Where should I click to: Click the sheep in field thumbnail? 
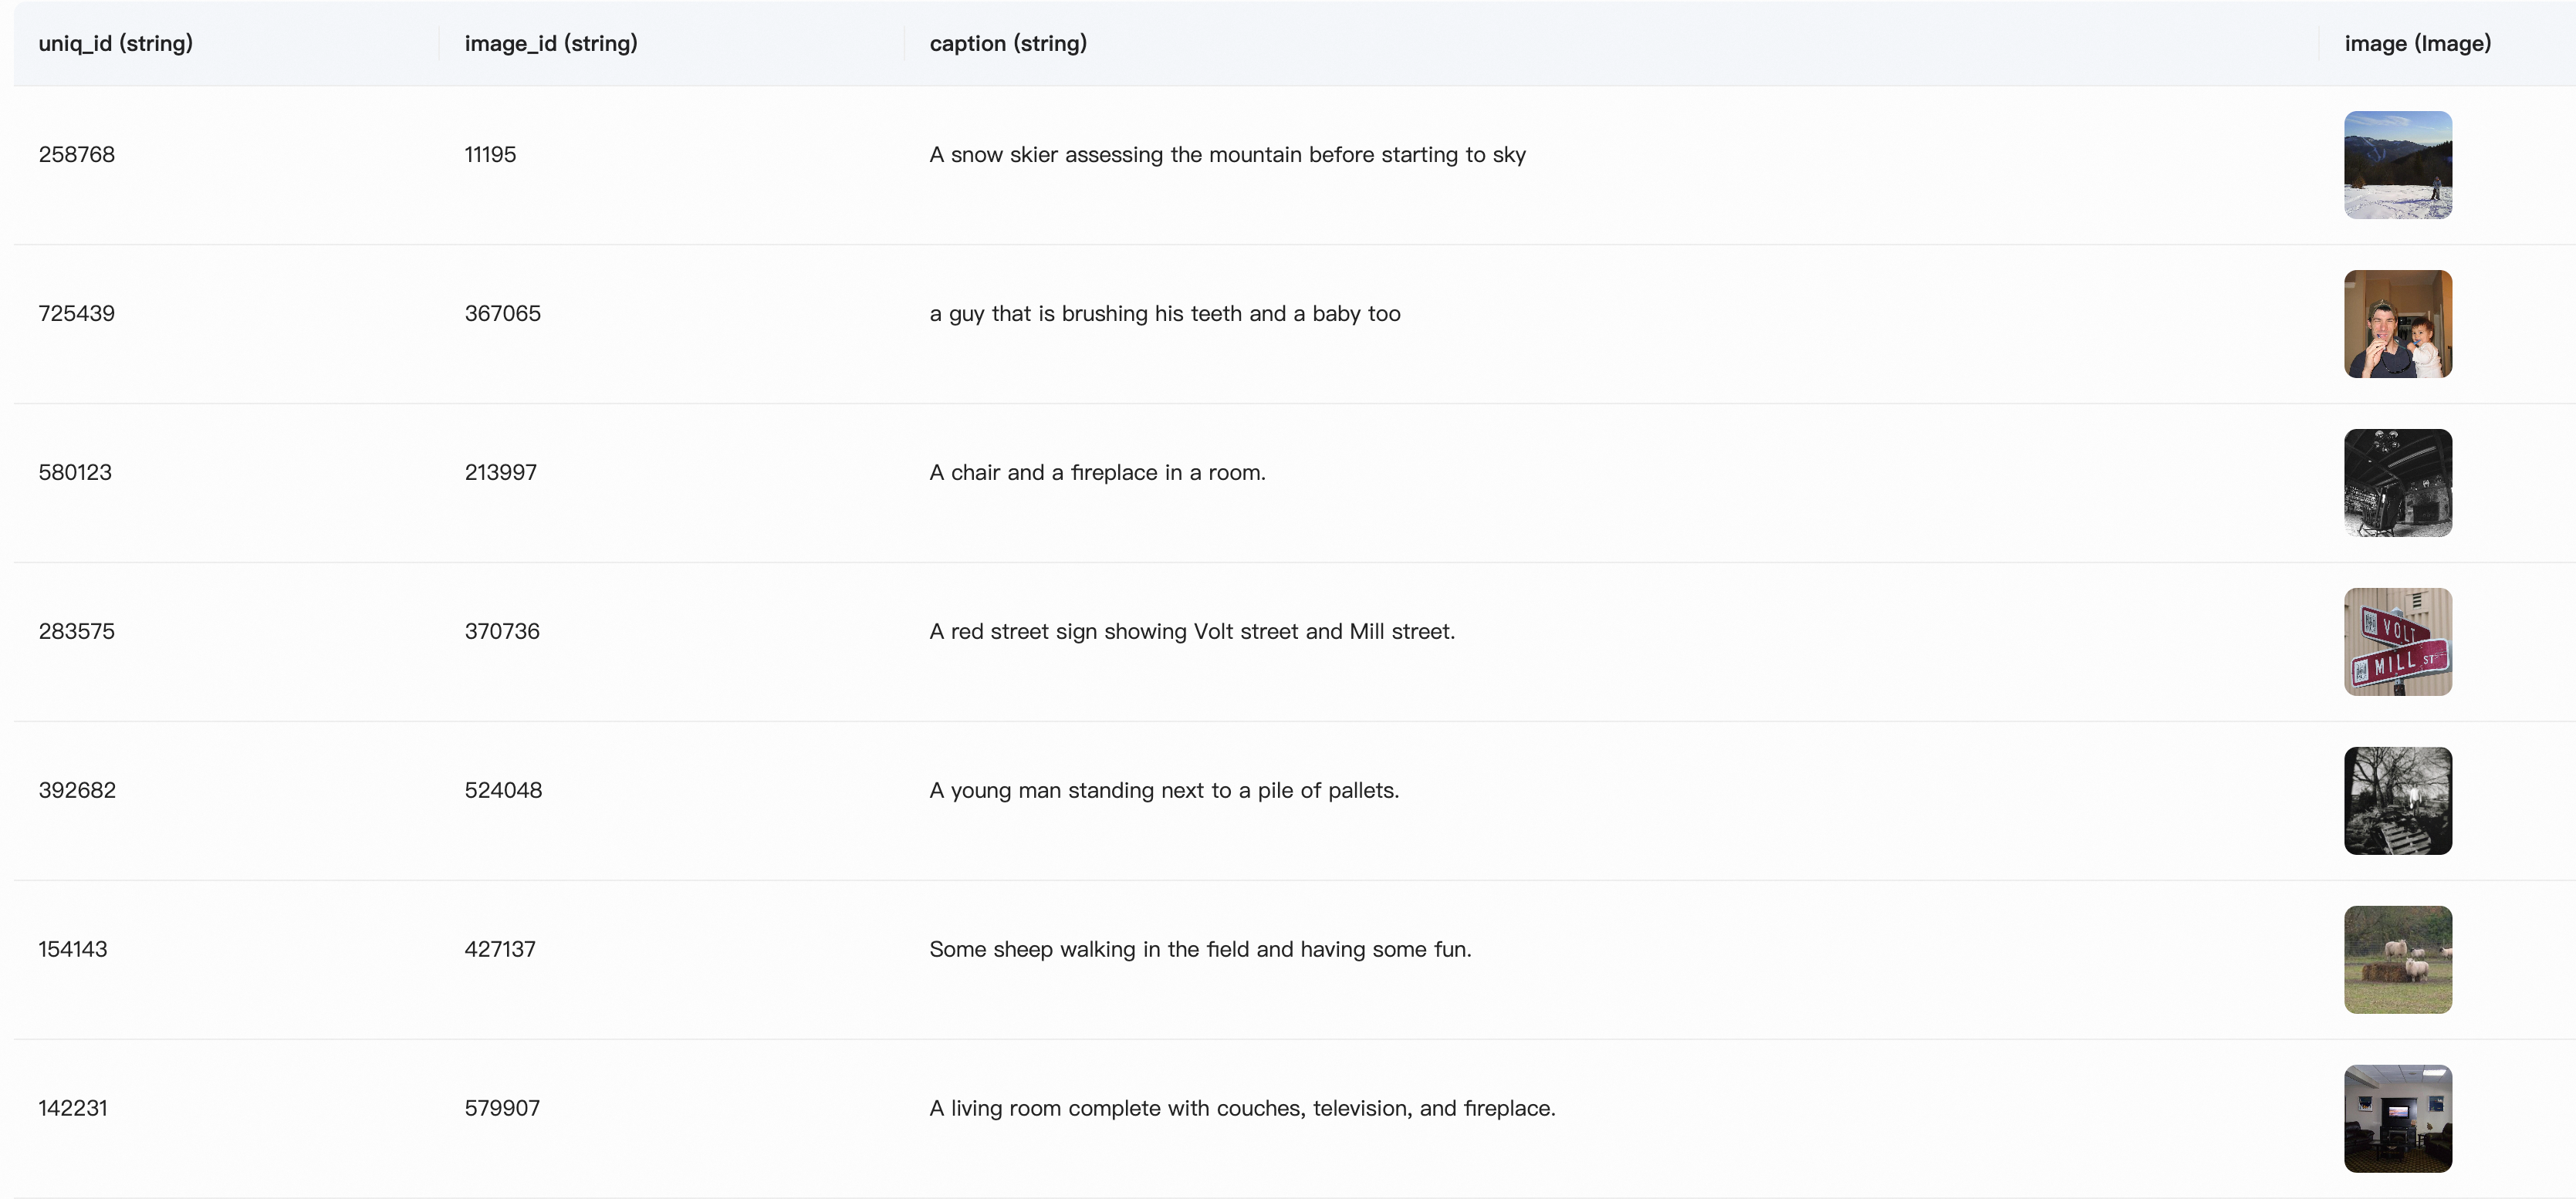[x=2397, y=960]
